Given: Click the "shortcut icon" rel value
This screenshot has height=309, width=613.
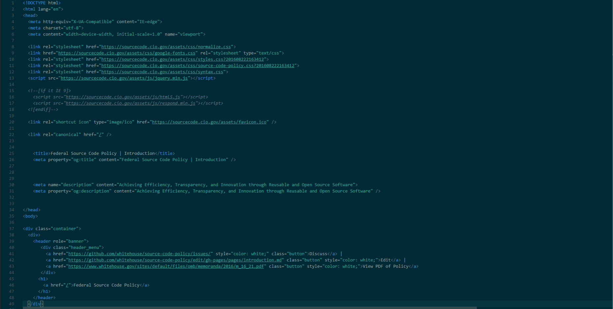Looking at the screenshot, I should tap(72, 122).
